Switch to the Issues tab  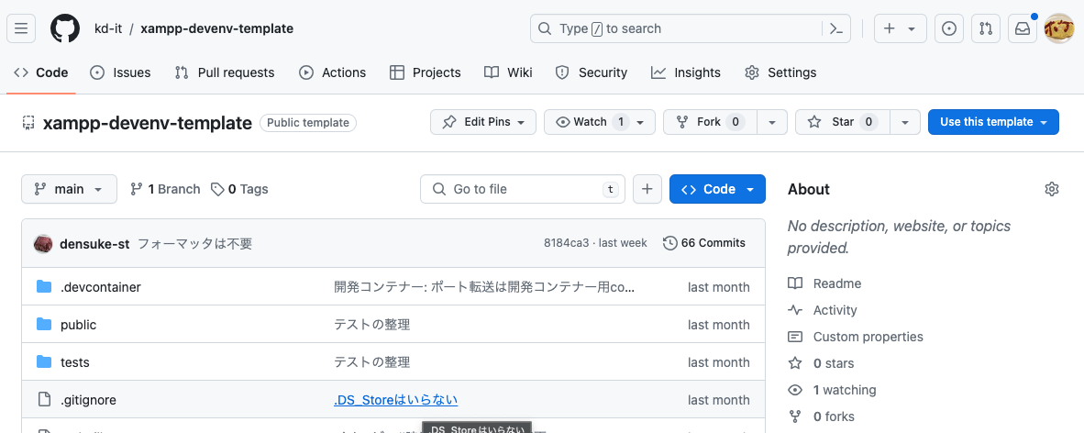(x=120, y=72)
